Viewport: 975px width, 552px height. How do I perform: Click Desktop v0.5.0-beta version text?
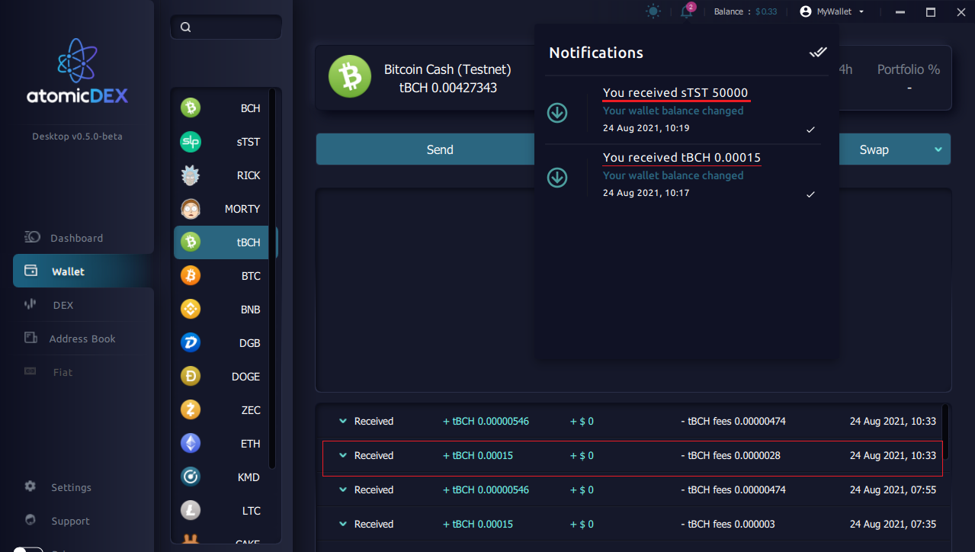[77, 136]
